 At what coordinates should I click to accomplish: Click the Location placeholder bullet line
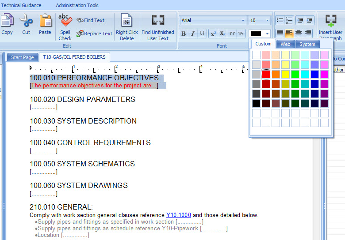click(62, 235)
